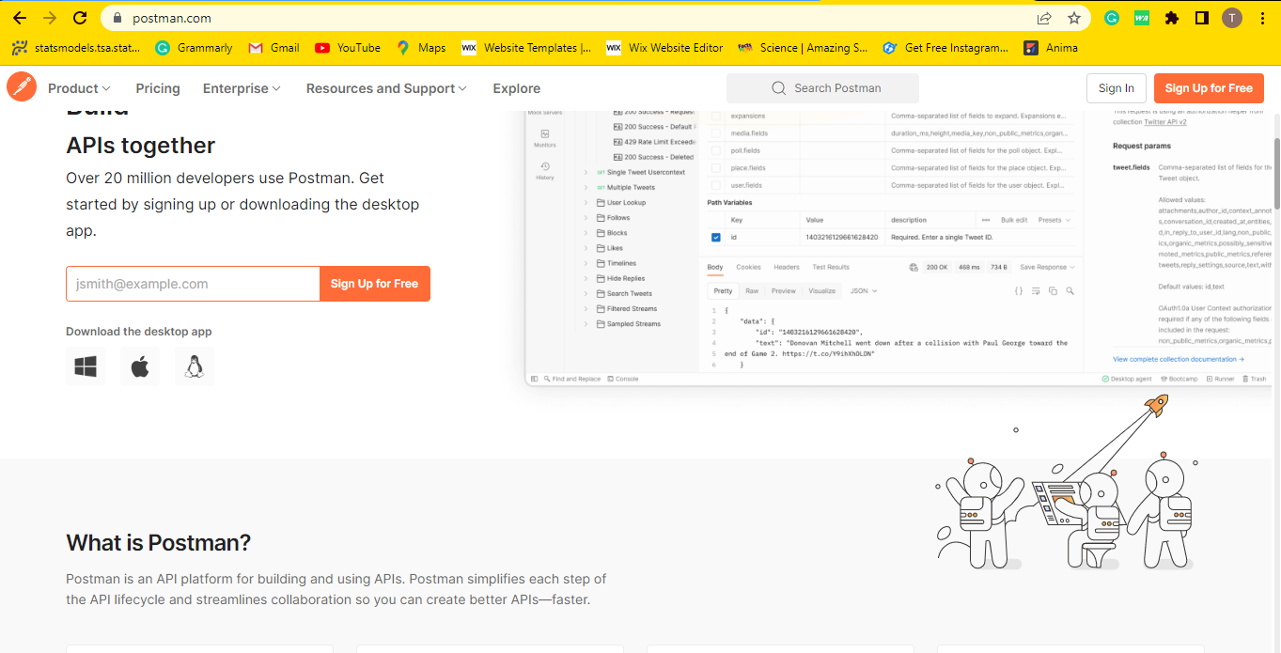Viewport: 1281px width, 653px height.
Task: Tick the user.fields parameter checkbox
Action: coord(716,185)
